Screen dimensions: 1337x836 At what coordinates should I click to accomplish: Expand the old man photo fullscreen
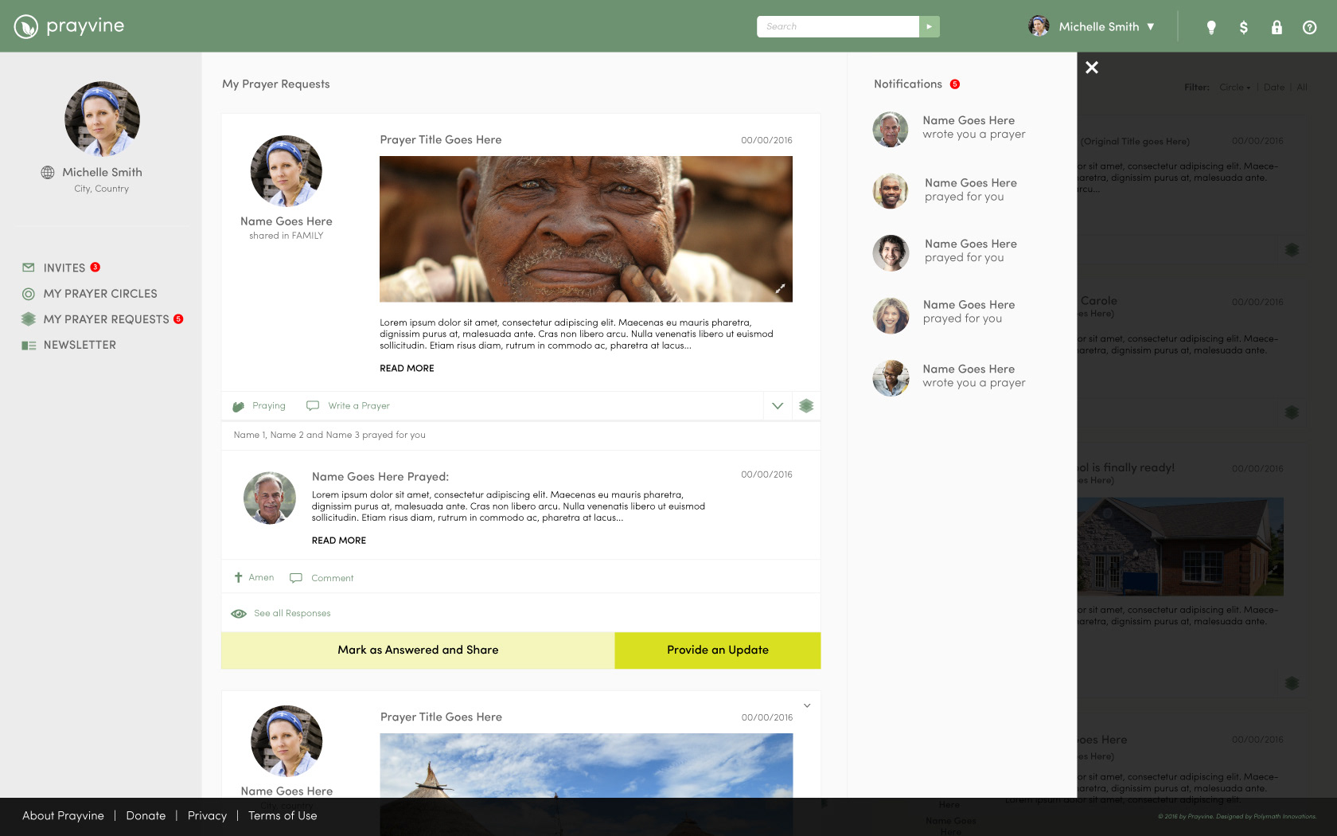click(x=781, y=289)
